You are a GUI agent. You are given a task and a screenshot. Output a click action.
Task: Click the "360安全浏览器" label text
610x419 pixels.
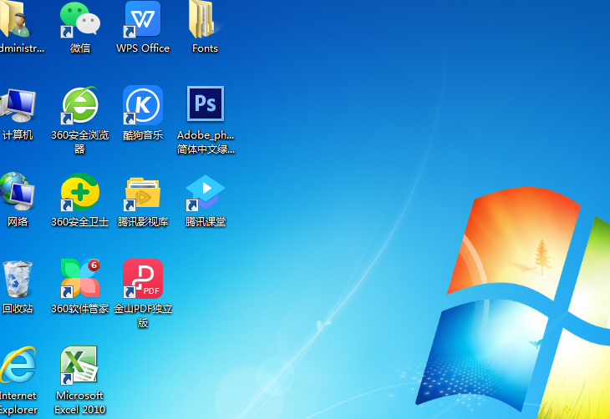pos(80,142)
